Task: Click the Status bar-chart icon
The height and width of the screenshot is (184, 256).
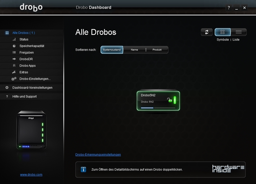Action: [14, 39]
